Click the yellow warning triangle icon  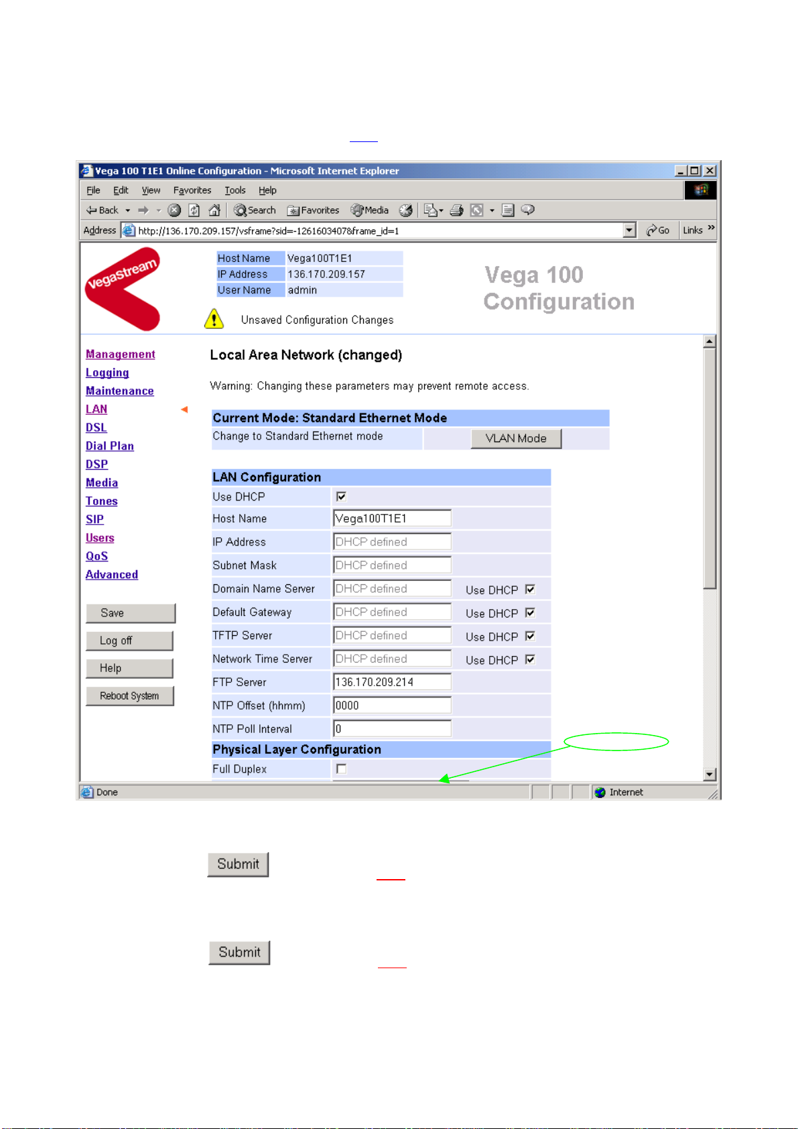[214, 319]
